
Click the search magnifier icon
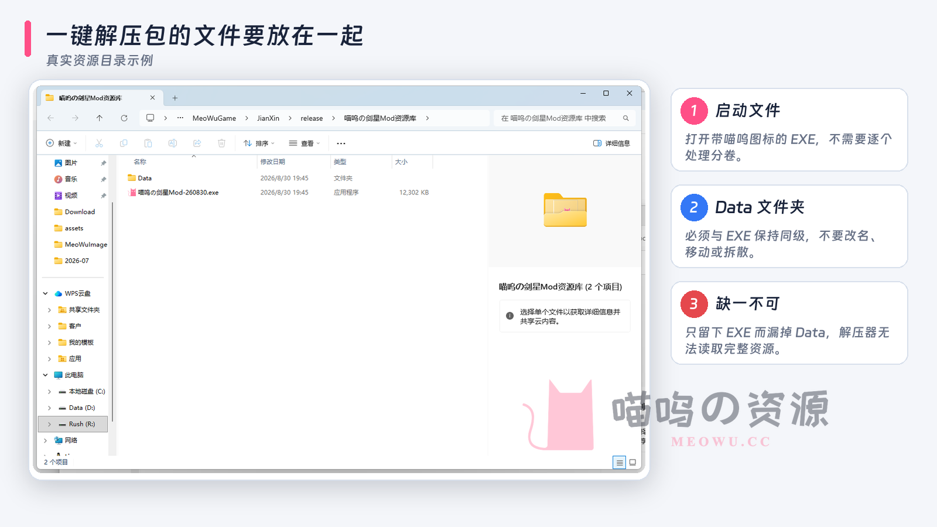pos(625,118)
